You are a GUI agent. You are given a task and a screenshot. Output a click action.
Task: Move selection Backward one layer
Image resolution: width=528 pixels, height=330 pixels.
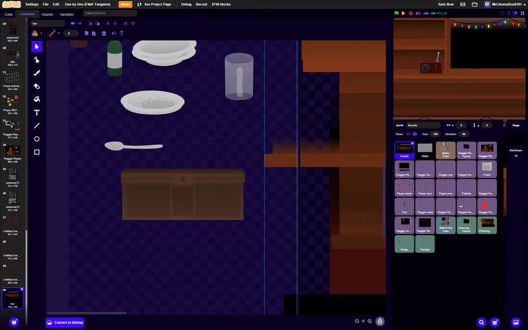pyautogui.click(x=115, y=23)
